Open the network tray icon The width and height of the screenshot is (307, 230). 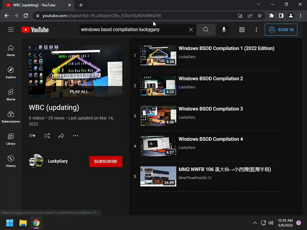pyautogui.click(x=263, y=223)
